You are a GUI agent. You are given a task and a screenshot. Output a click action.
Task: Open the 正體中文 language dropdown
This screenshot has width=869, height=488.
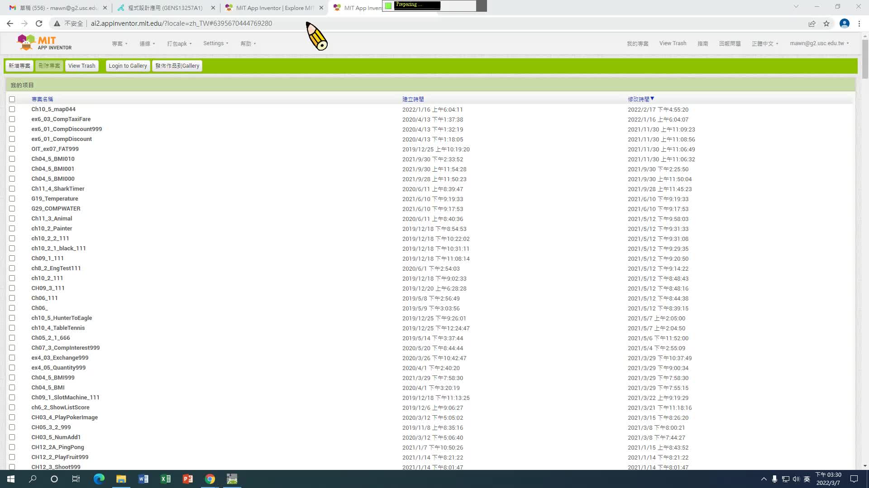click(764, 44)
